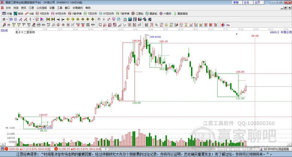Toggle the highlighted blue network icon button
This screenshot has height=157, width=292.
11,19
